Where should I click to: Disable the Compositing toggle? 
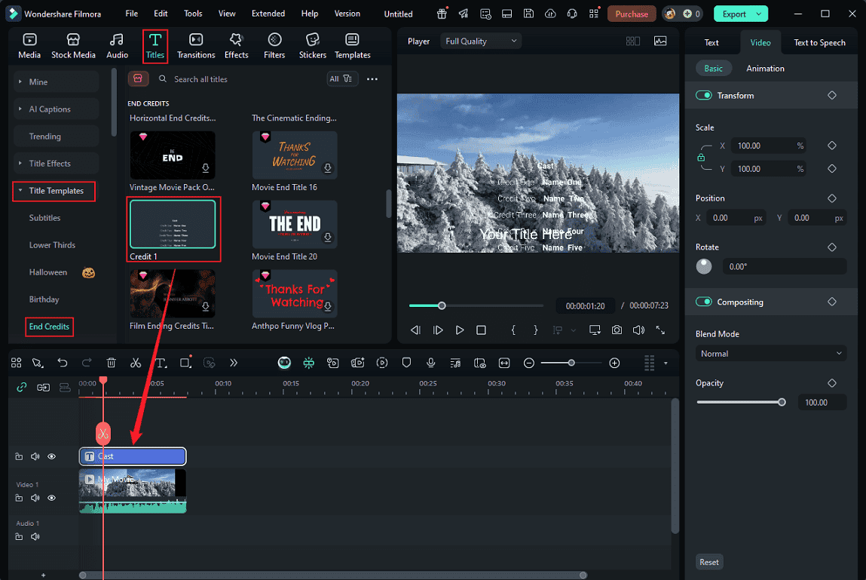[x=703, y=302]
